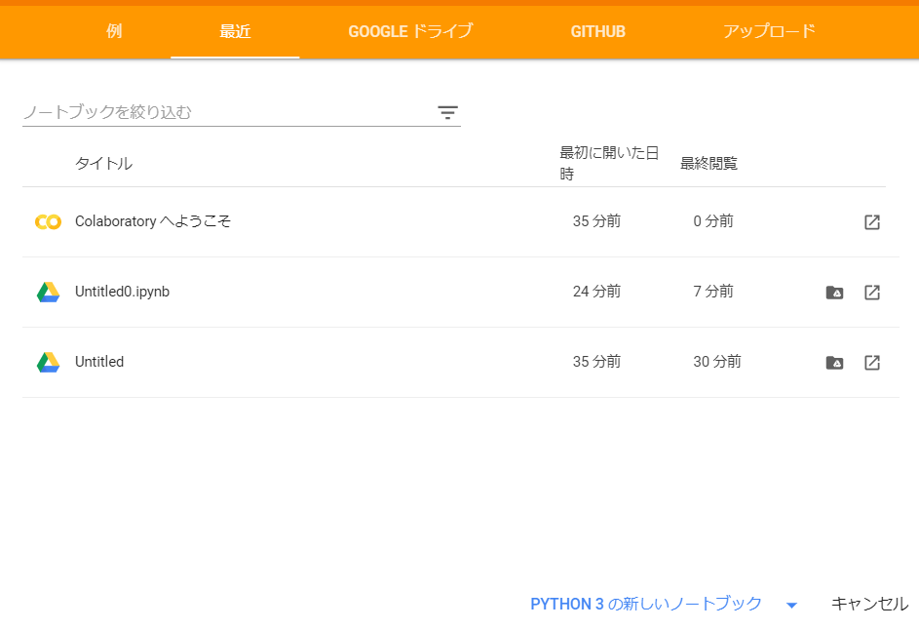Open the アップロード tab

coord(769,31)
